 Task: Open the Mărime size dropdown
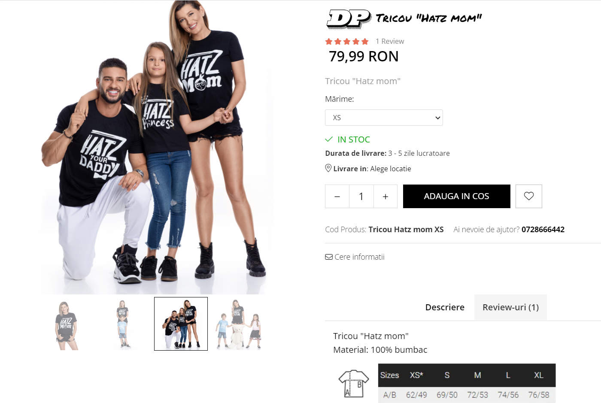coord(384,118)
